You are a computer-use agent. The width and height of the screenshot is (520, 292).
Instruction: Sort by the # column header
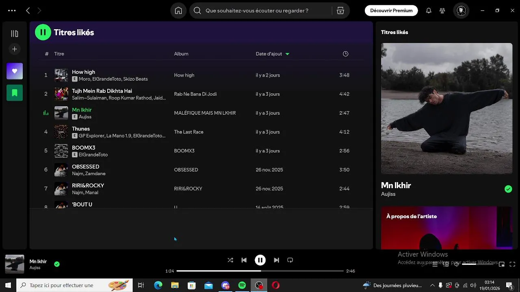click(47, 54)
